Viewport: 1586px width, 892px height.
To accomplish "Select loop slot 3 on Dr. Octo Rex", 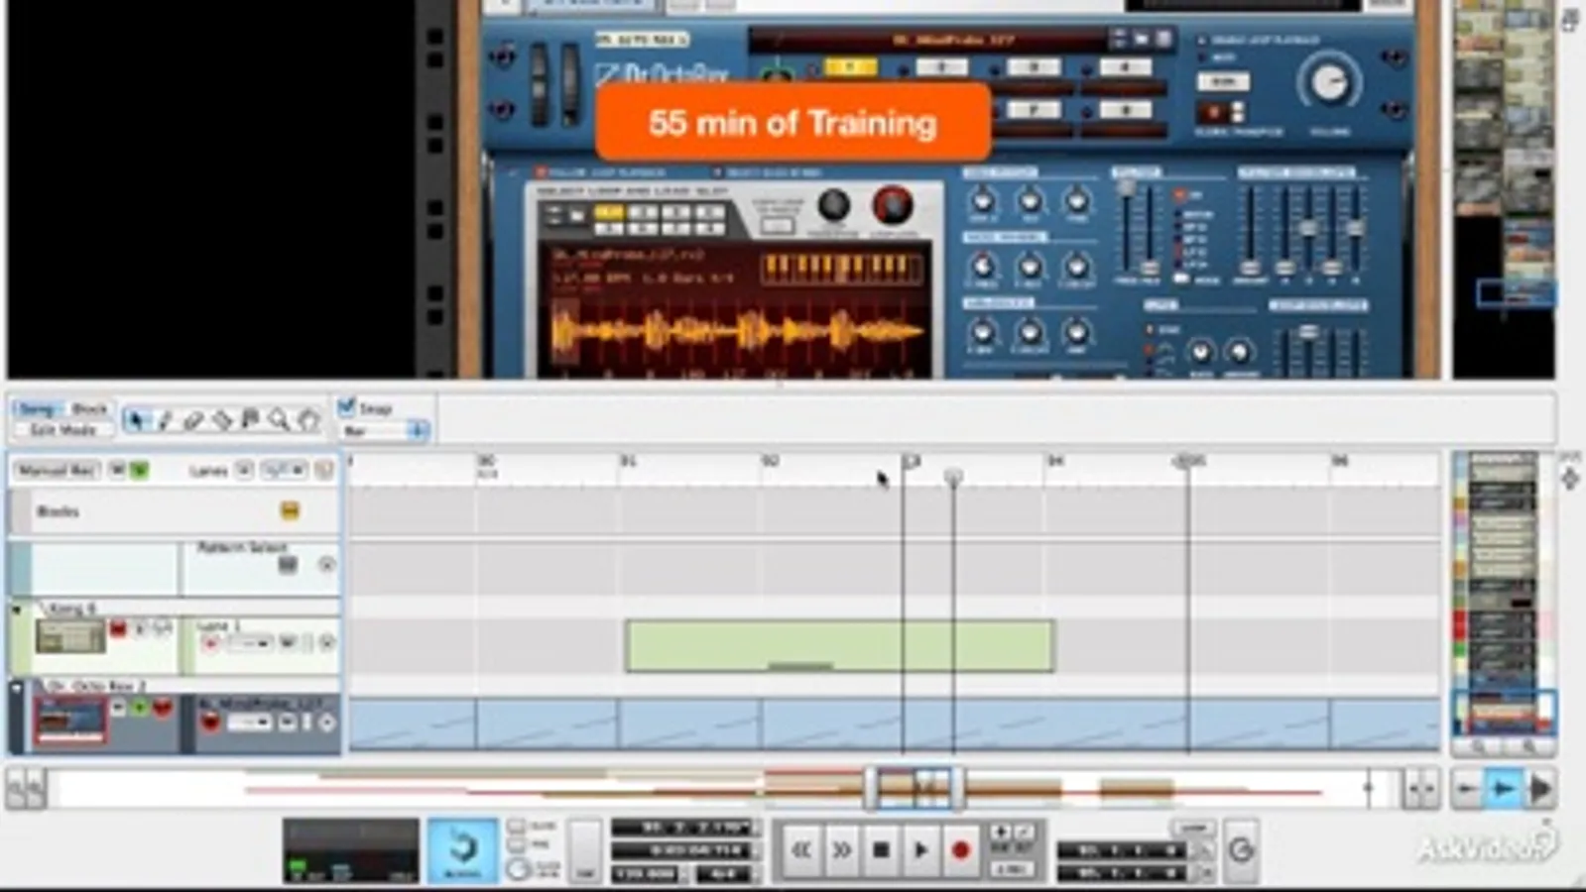I will pyautogui.click(x=1033, y=67).
